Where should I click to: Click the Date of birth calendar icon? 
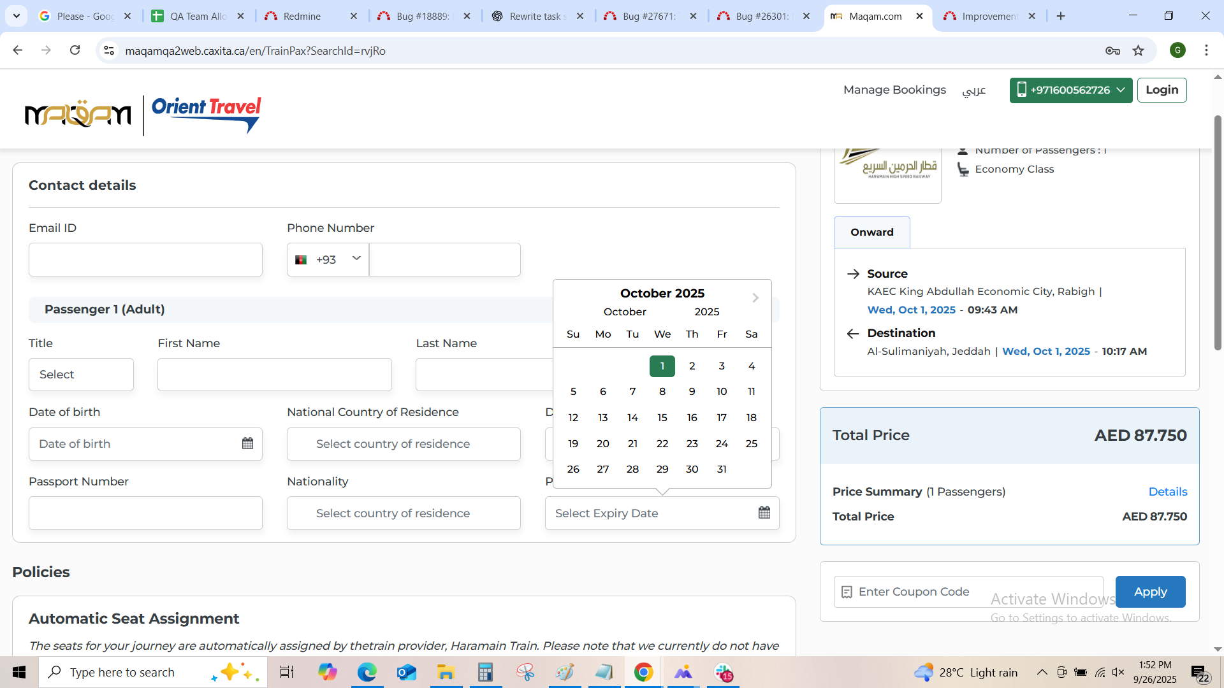[247, 443]
